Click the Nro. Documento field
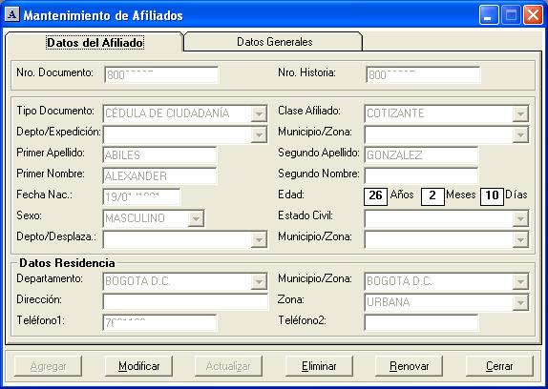 [x=161, y=74]
